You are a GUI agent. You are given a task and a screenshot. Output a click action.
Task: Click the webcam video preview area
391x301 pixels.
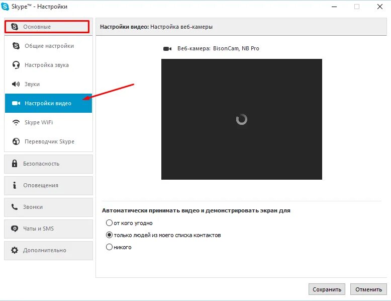pyautogui.click(x=242, y=119)
